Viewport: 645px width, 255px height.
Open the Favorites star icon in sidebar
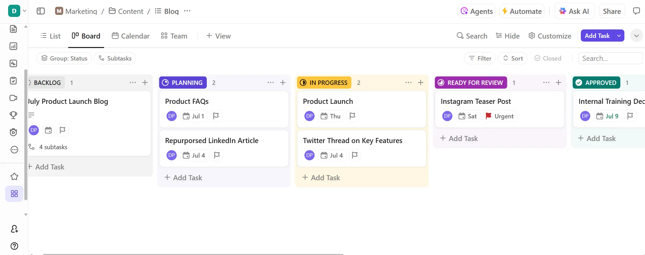[14, 177]
